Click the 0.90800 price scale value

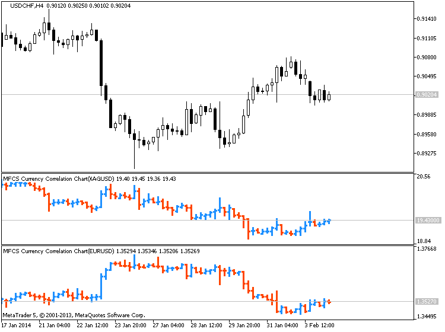coord(427,58)
